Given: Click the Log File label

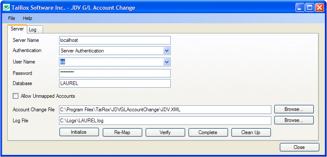Looking at the screenshot, I should (x=20, y=121).
